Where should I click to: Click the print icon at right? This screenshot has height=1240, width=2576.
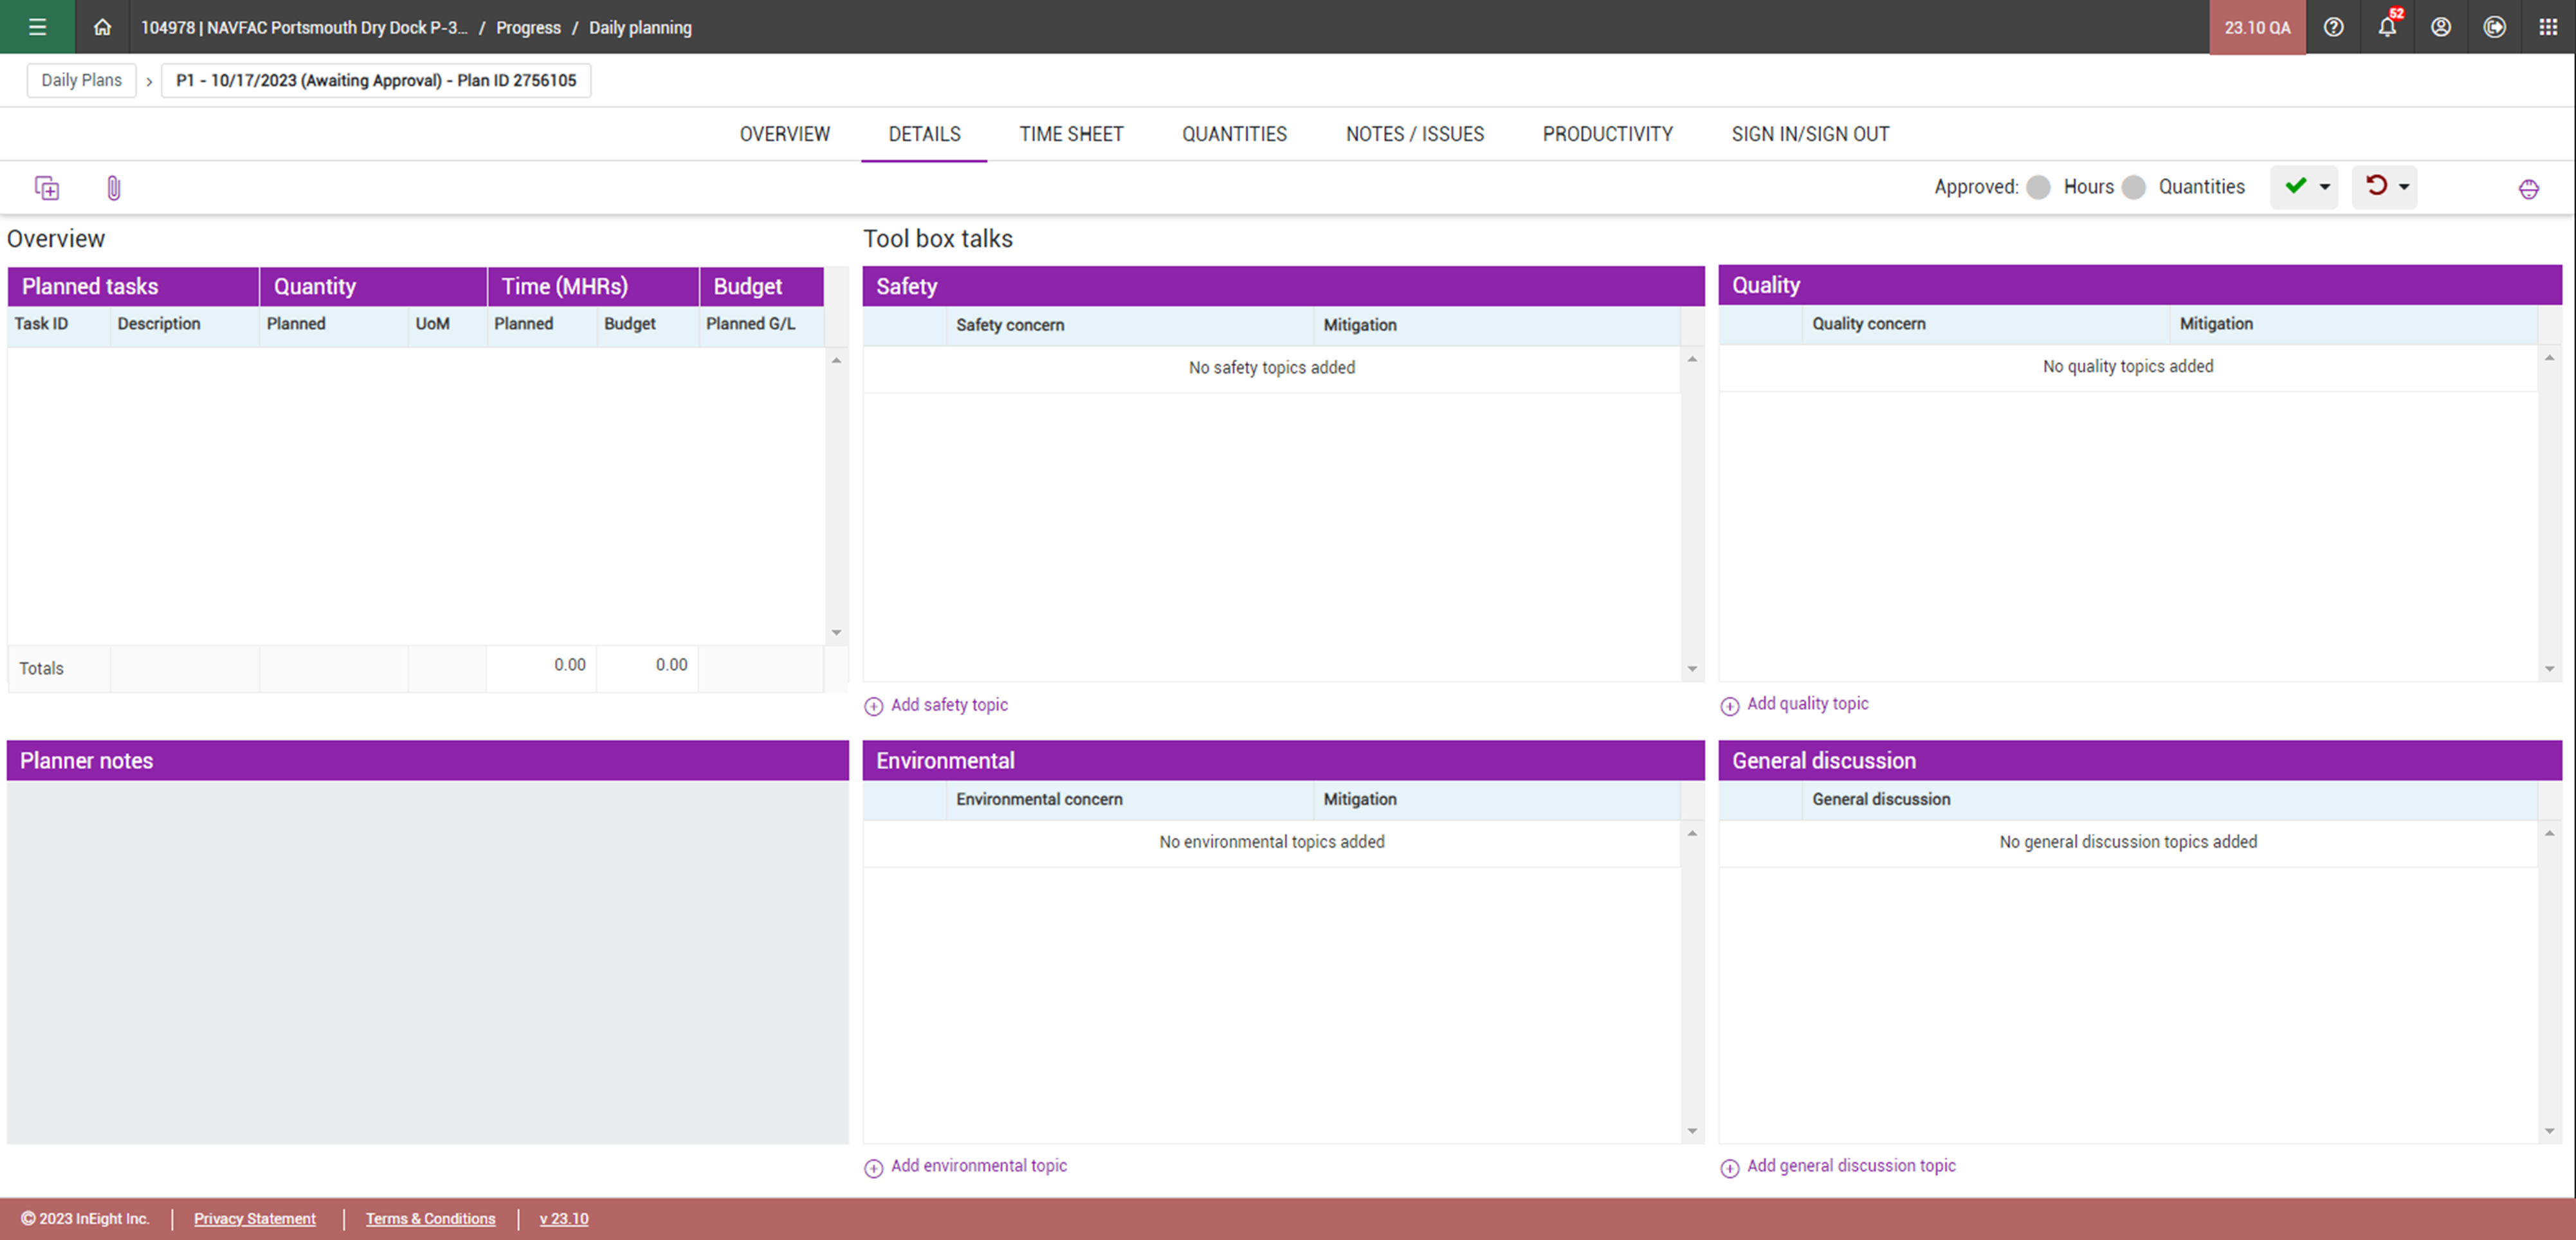[2528, 189]
